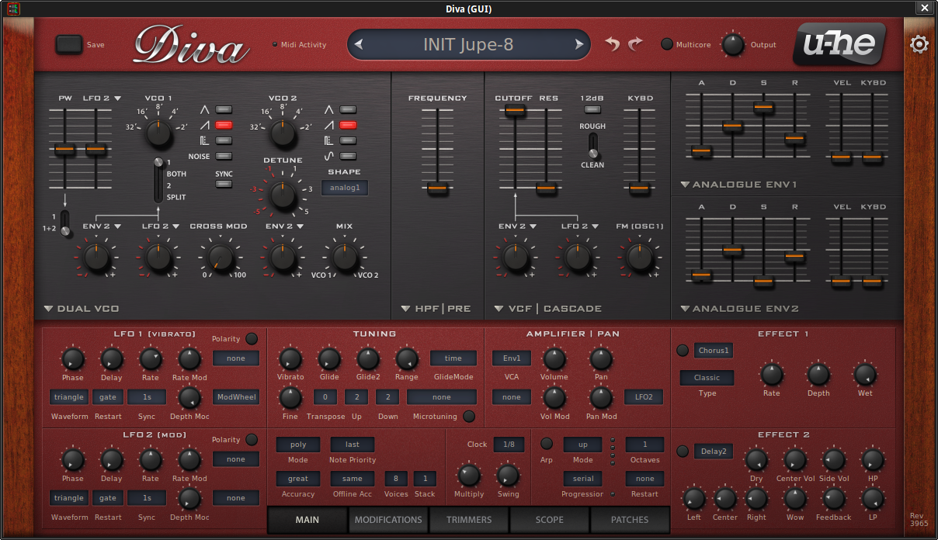Click the u-he logo
The image size is (938, 540).
[839, 44]
